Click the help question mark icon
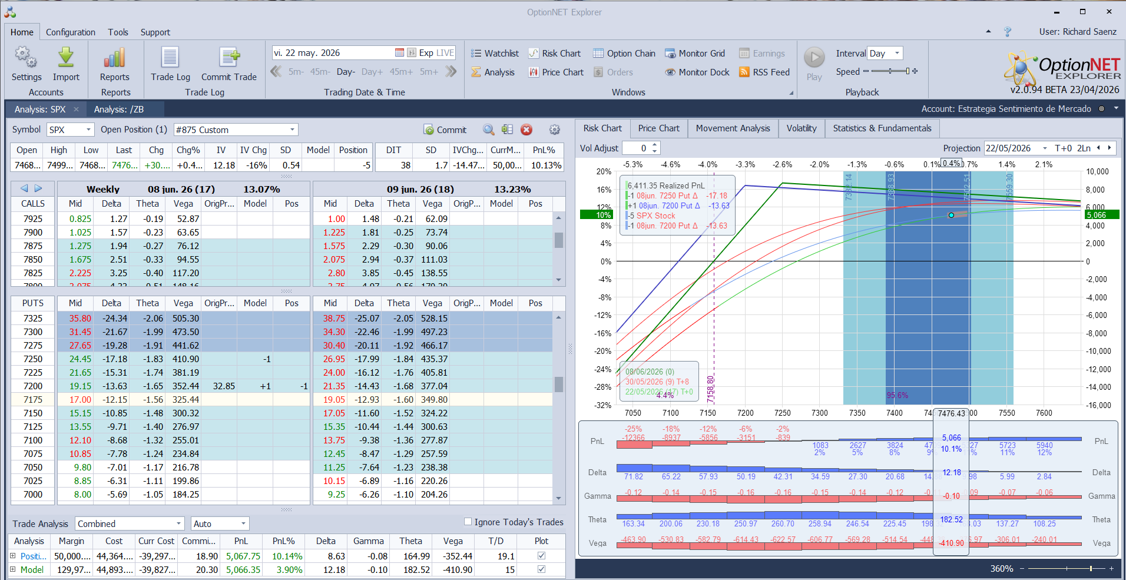 tap(1008, 32)
